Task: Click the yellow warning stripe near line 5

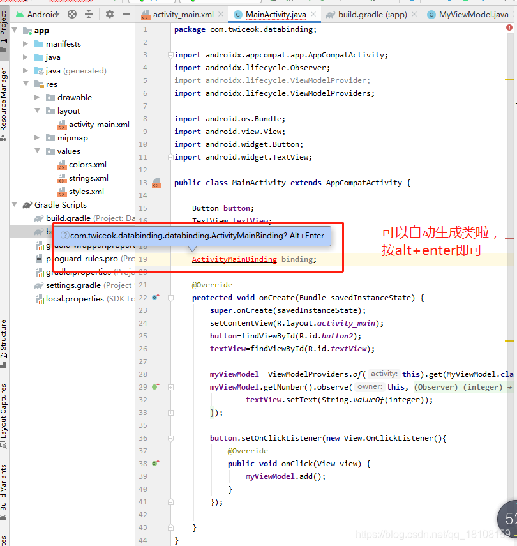Action: [509, 79]
